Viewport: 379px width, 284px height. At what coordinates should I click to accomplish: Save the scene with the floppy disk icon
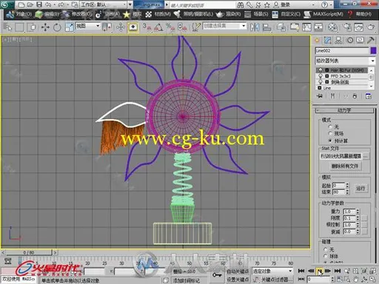click(39, 4)
